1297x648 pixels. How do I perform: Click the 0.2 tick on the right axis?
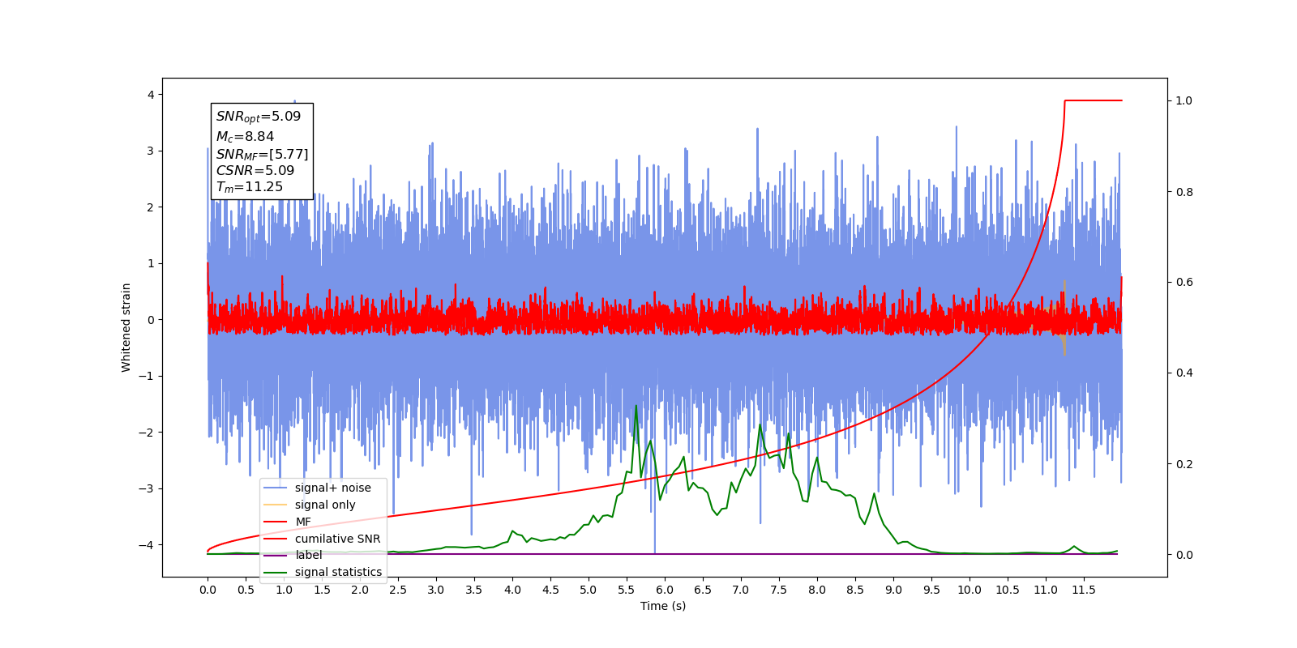point(1184,464)
